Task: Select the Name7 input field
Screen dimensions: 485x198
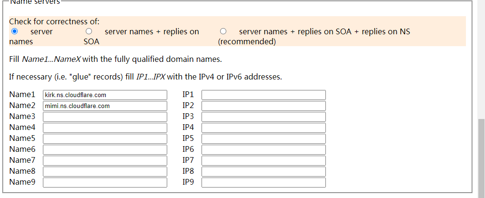Action: click(x=105, y=161)
